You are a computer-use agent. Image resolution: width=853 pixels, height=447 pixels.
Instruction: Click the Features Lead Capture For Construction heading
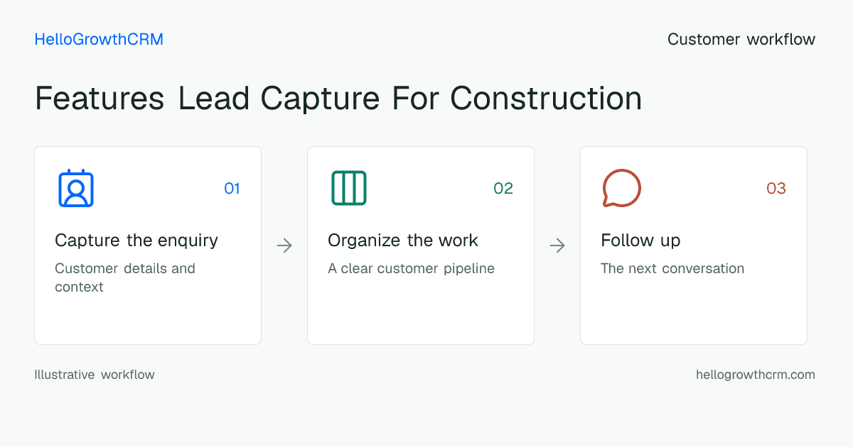pyautogui.click(x=338, y=98)
